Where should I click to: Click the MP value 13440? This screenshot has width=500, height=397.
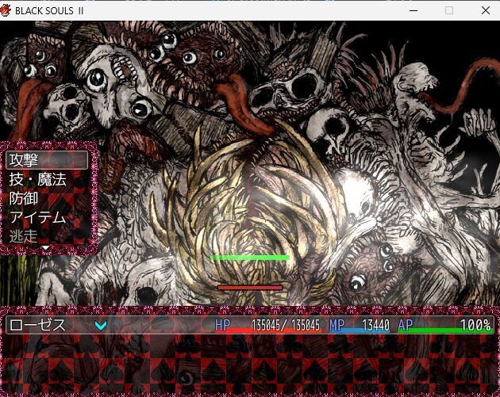(x=375, y=325)
